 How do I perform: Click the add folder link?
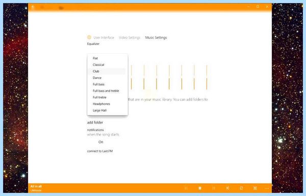[x=95, y=122]
